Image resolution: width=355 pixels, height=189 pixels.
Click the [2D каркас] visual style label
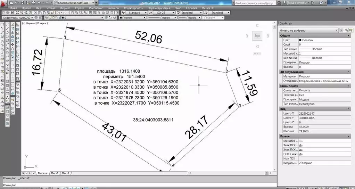[42, 23]
